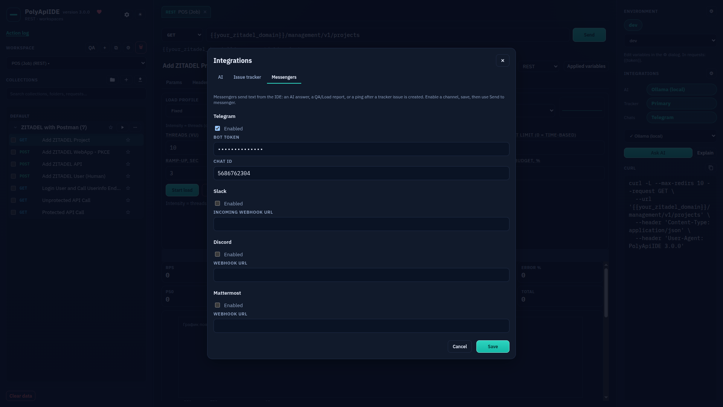This screenshot has height=407, width=723.
Task: Open settings gear next to PolyApiIDE title
Action: pyautogui.click(x=127, y=15)
